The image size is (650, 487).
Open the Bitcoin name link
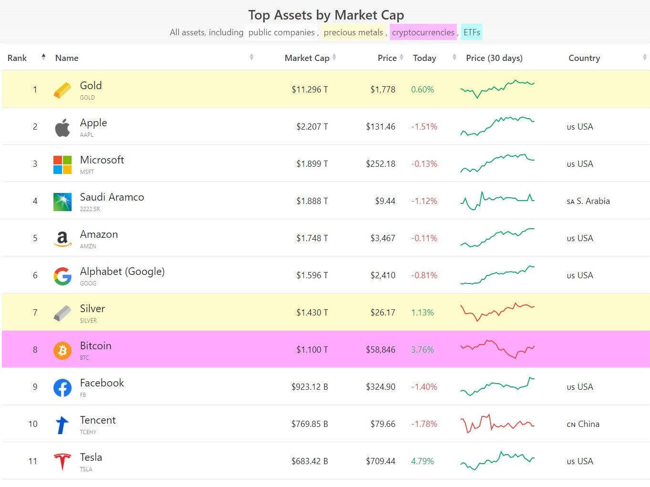click(95, 345)
